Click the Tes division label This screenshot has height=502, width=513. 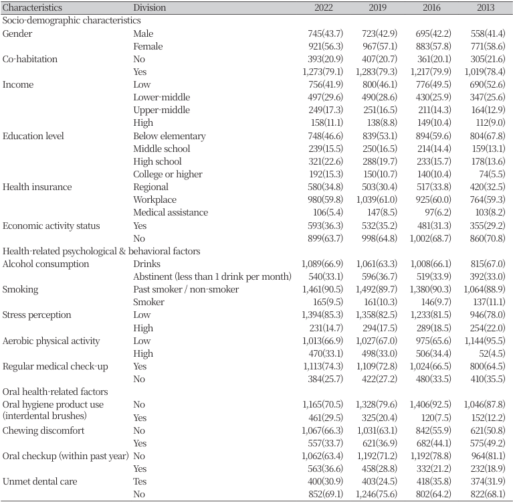coord(140,482)
